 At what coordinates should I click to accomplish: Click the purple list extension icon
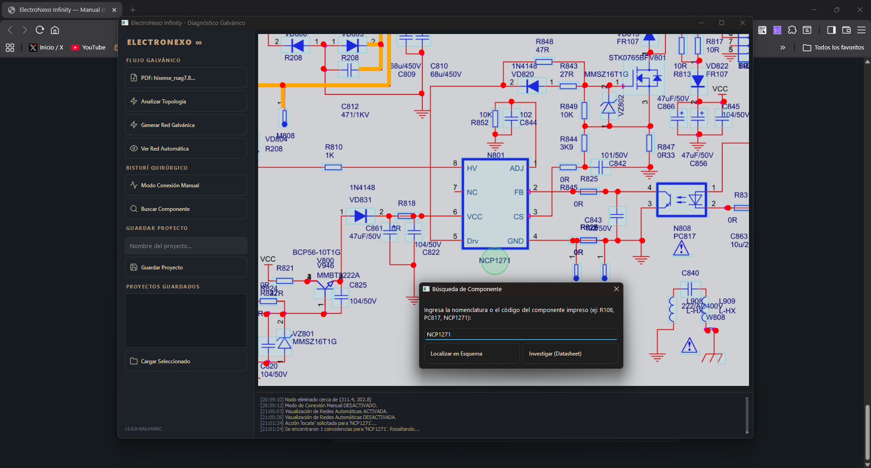[778, 30]
